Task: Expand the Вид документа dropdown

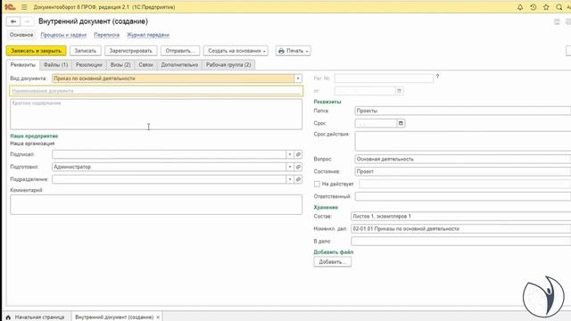Action: point(298,78)
